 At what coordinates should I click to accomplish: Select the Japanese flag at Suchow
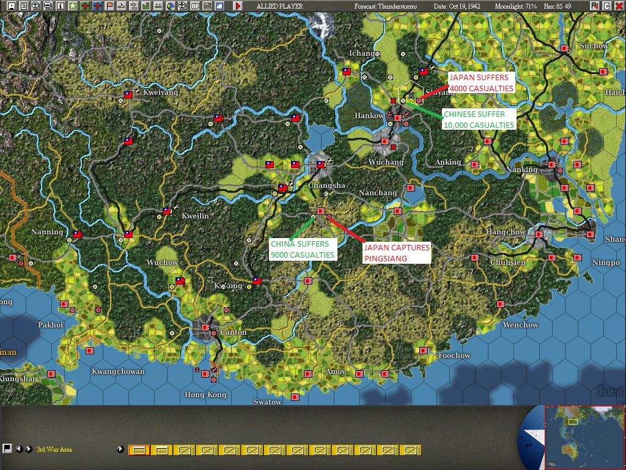tap(564, 48)
